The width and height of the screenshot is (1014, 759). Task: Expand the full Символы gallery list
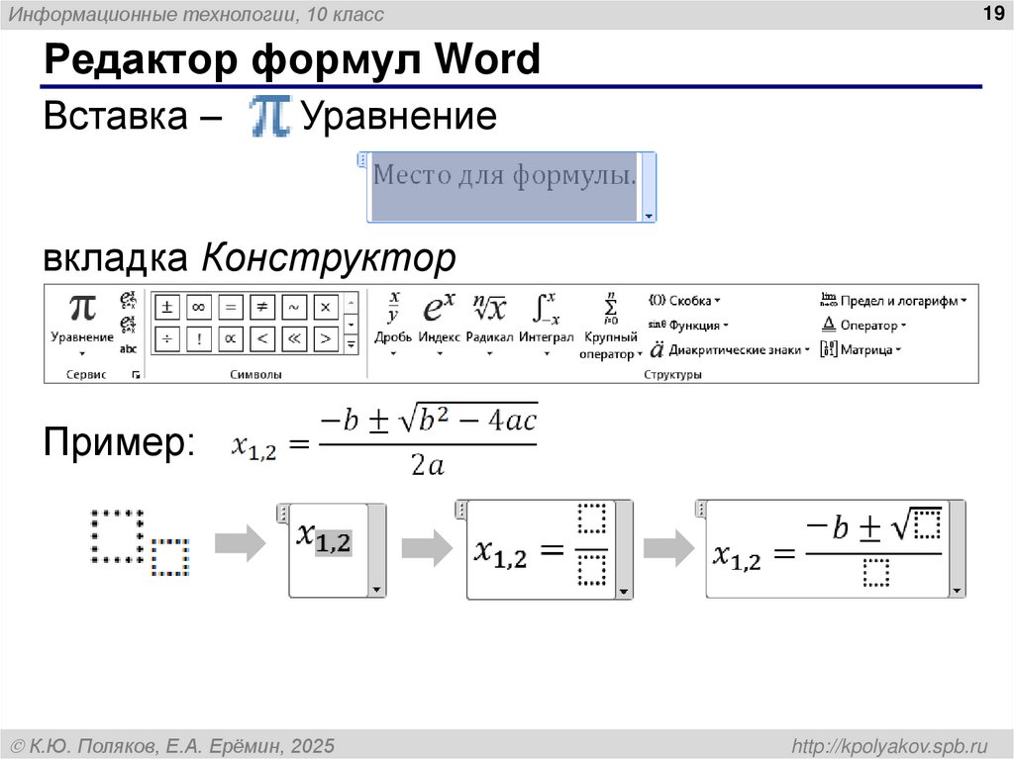[351, 344]
